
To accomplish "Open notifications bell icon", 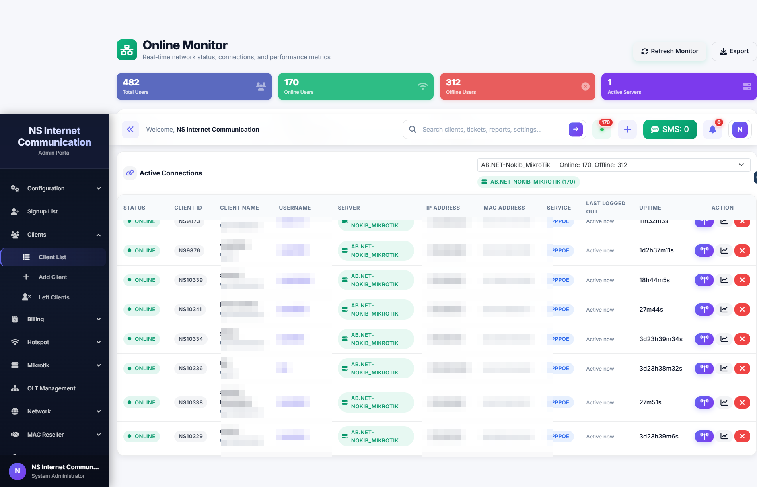I will pos(712,130).
